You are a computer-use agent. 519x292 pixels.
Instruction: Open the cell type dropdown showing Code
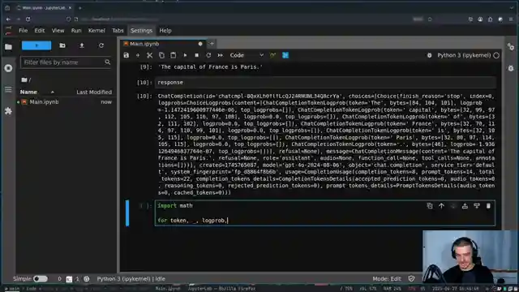pyautogui.click(x=247, y=55)
